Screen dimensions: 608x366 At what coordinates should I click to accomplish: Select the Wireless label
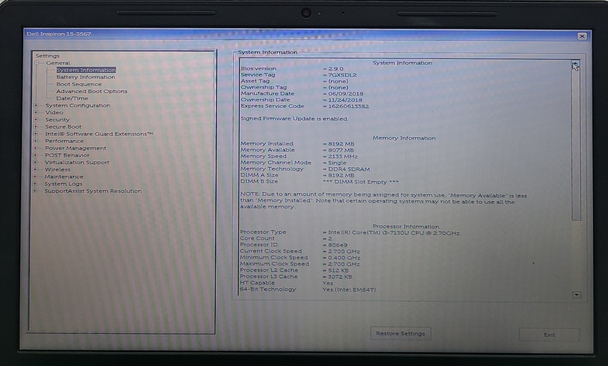pyautogui.click(x=57, y=170)
